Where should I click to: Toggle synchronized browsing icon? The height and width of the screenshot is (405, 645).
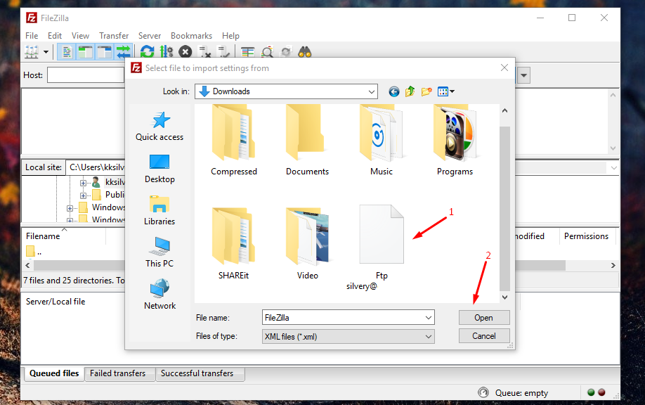click(286, 52)
